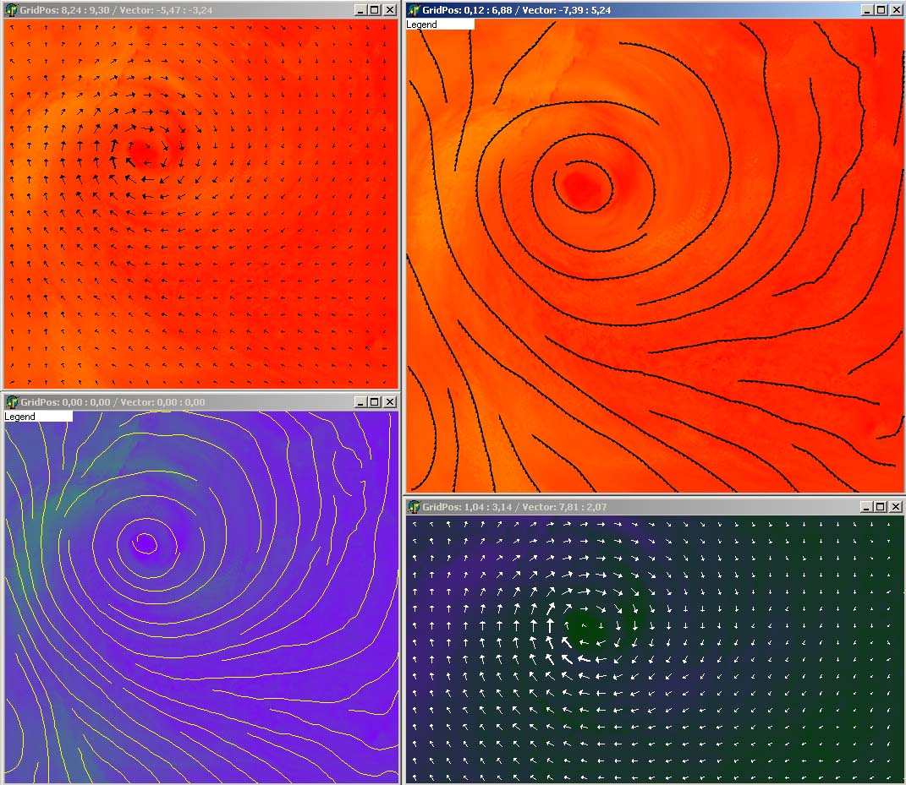Open the Legend label in the purple streamline window
This screenshot has height=785, width=906.
(x=38, y=417)
